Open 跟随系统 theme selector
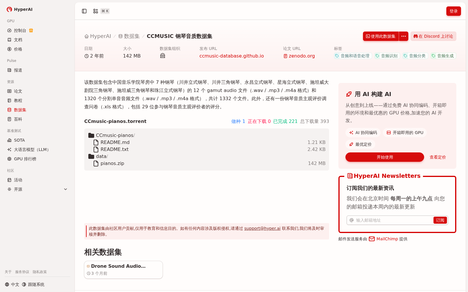The image size is (468, 292). [x=33, y=284]
